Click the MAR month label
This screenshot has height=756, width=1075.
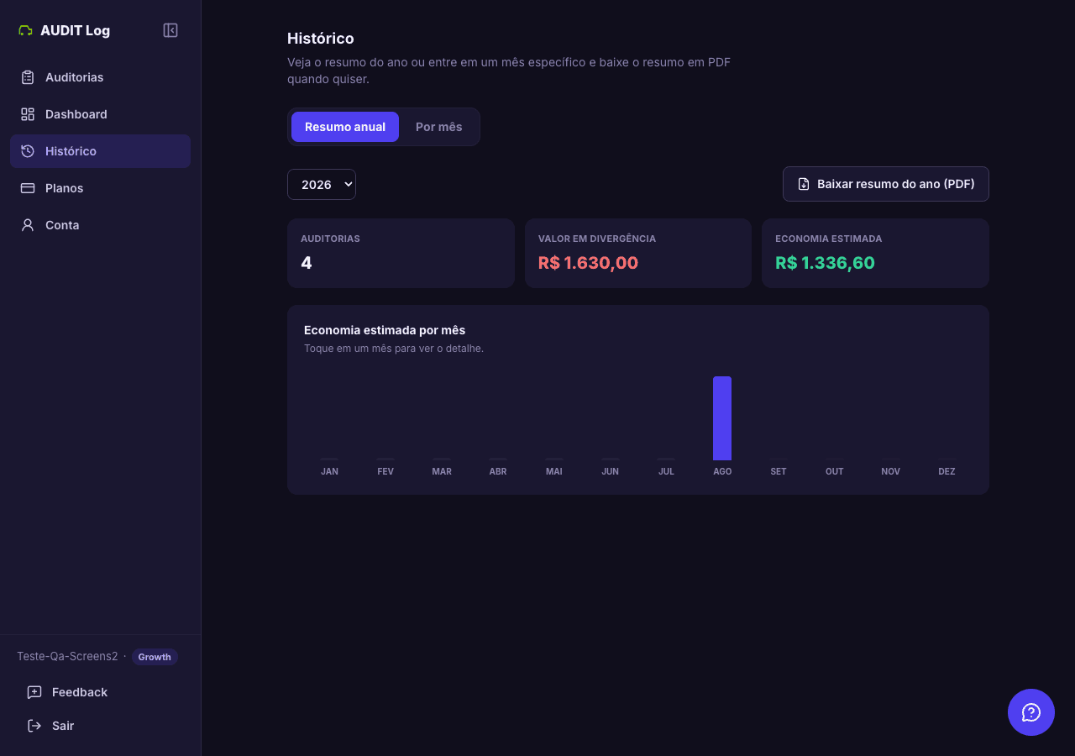click(442, 471)
